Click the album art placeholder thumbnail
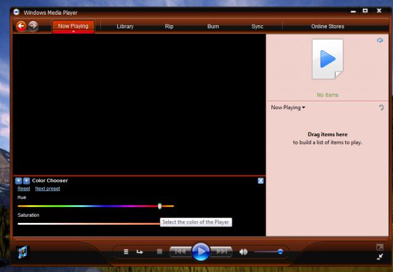Screen dimensions: 393x272 (x=327, y=59)
